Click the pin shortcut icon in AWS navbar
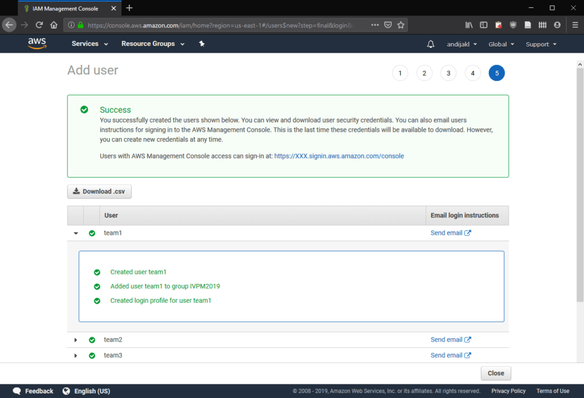584x398 pixels. pyautogui.click(x=202, y=44)
